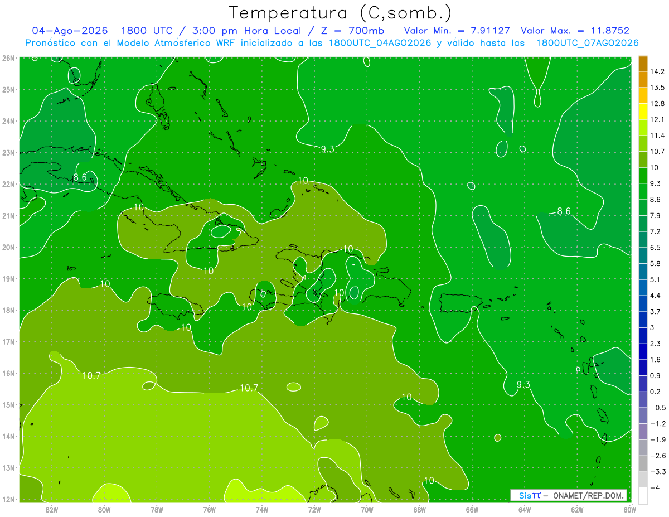Viewport: 669px width, 517px height.
Task: Click the 22N latitude axis label
Action: pyautogui.click(x=8, y=184)
